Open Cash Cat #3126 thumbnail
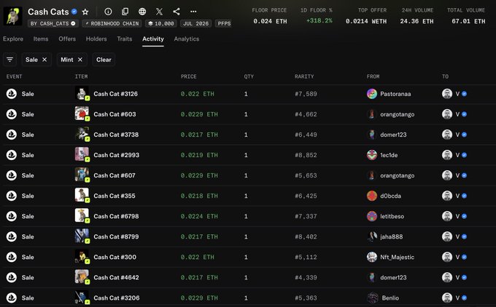Image resolution: width=496 pixels, height=307 pixels. (x=82, y=94)
